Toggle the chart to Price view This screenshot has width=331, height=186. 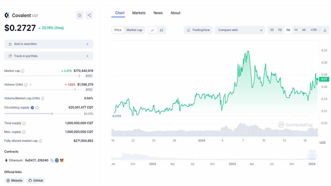118,30
